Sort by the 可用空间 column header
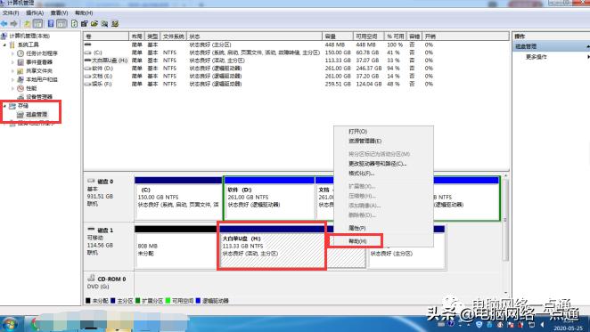Screen dimensions: 590x332 pyautogui.click(x=369, y=36)
